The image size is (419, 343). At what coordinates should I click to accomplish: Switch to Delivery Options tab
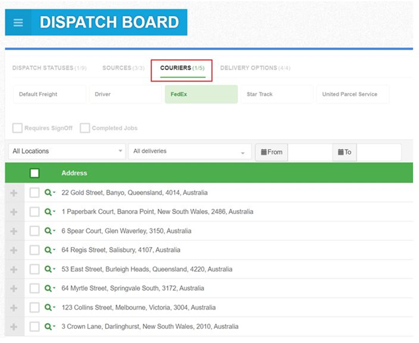click(255, 68)
